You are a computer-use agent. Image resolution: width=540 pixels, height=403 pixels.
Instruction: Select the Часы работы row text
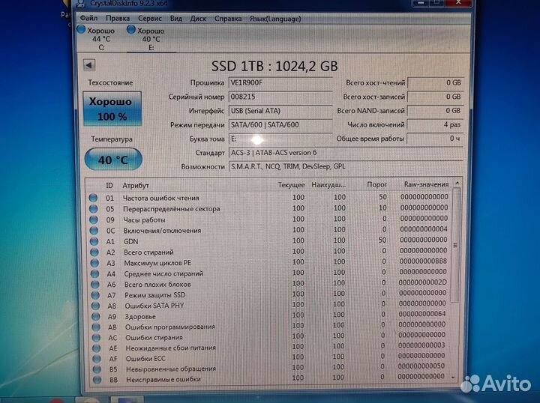tap(144, 219)
